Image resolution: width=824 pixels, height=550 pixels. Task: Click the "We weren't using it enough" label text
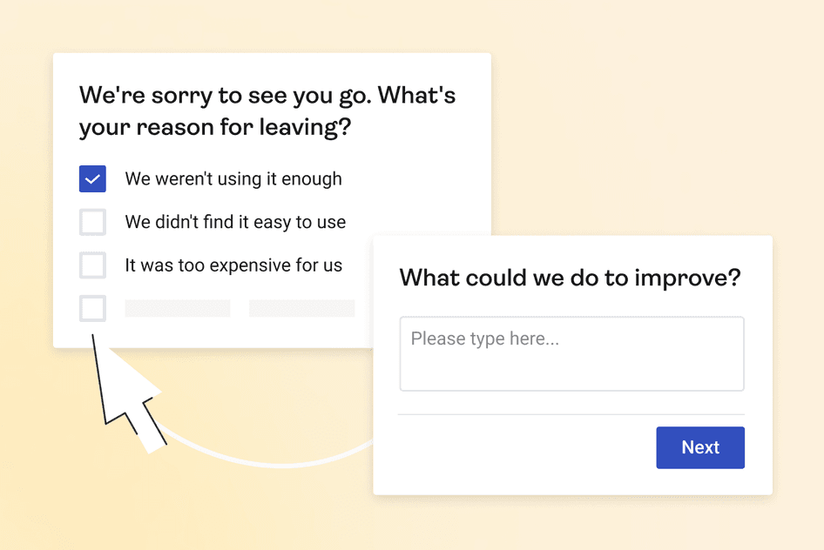coord(233,179)
